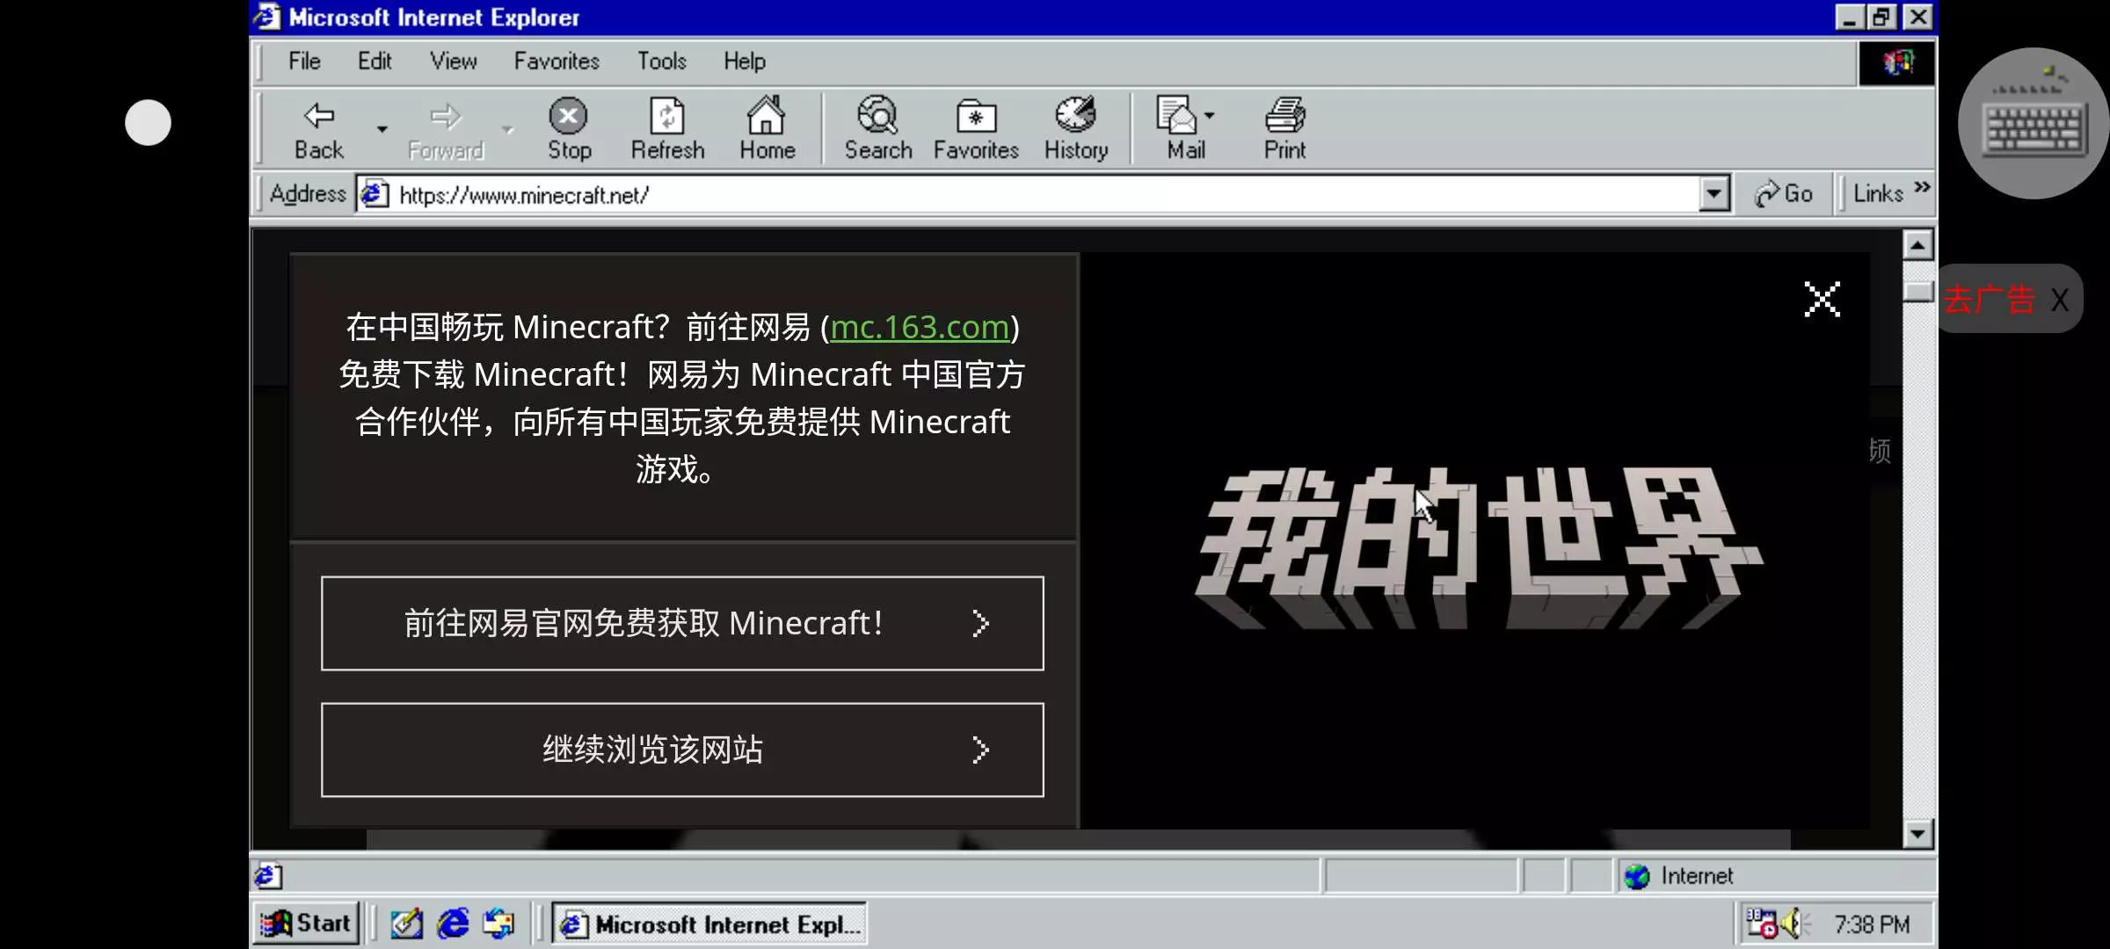This screenshot has width=2110, height=949.
Task: Close the Minecraft China popup overlay
Action: point(1822,300)
